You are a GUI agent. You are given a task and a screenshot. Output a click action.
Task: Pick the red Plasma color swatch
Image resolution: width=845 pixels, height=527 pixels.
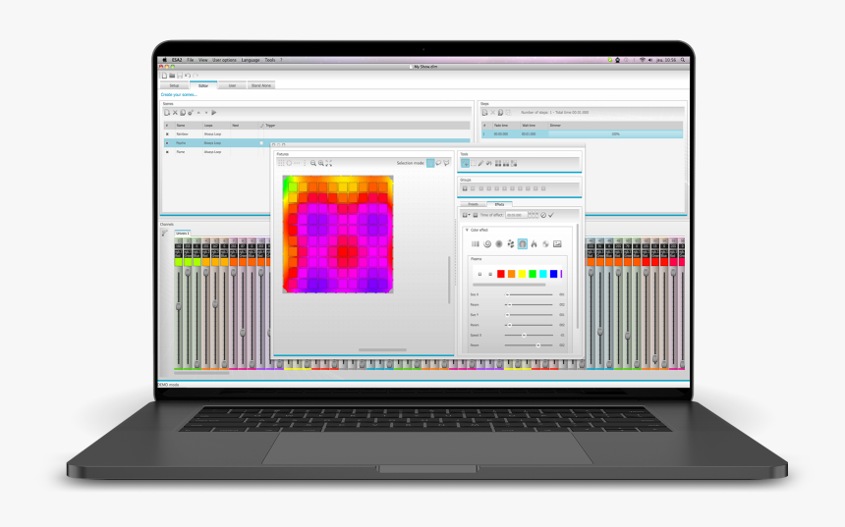coord(501,274)
